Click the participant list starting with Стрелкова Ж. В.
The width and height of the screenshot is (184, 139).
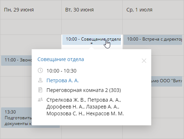click(85, 107)
